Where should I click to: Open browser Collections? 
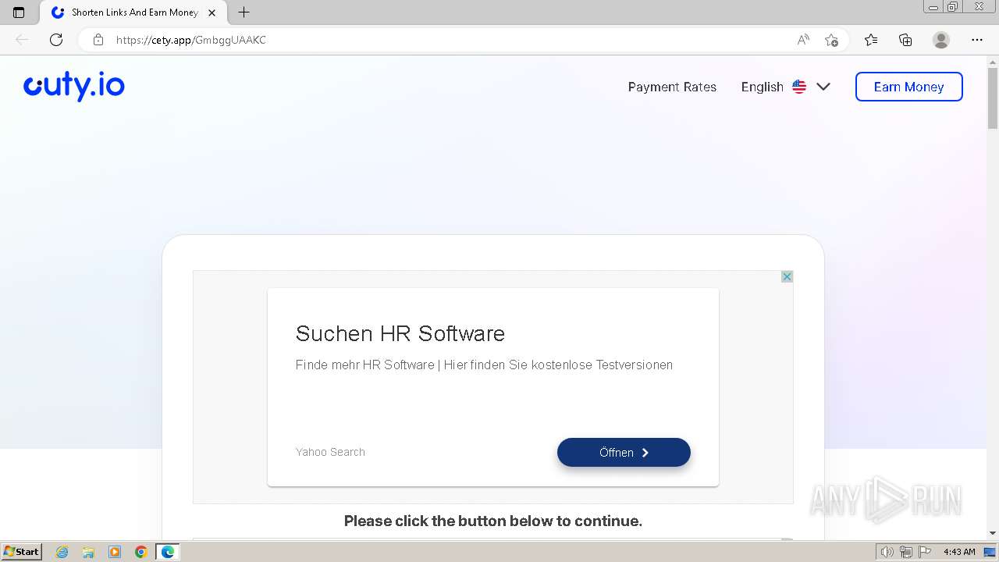tap(905, 40)
